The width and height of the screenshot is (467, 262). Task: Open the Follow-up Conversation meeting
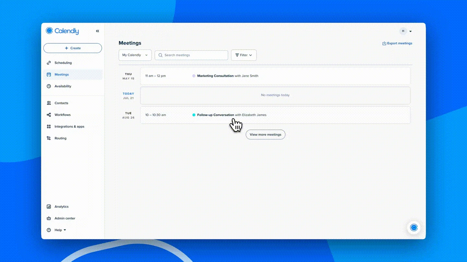point(275,115)
